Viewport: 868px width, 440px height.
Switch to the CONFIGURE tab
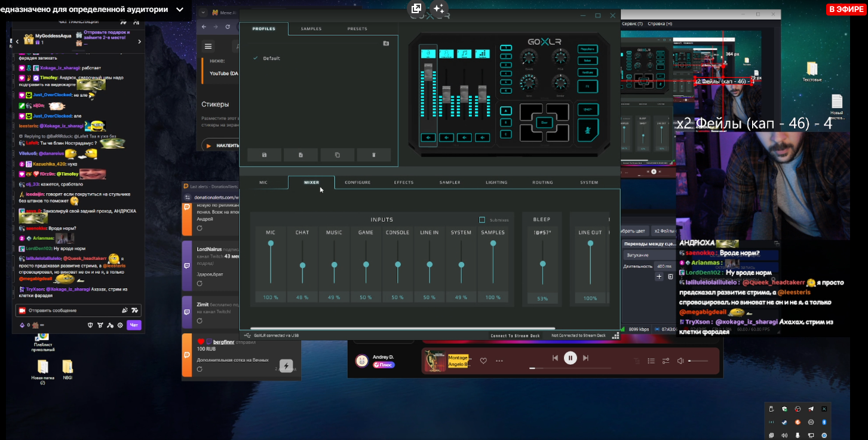coord(357,182)
